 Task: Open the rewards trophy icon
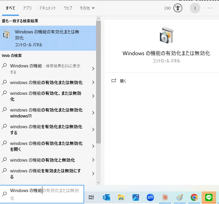pos(178,8)
